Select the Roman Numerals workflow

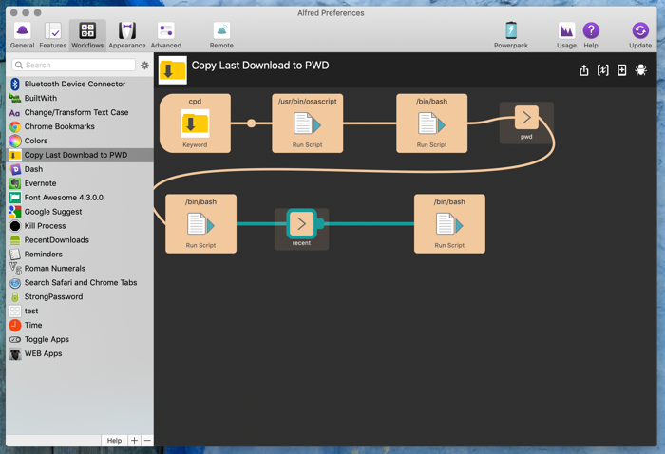80,269
